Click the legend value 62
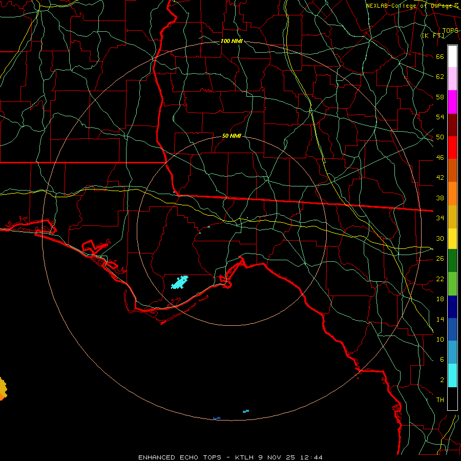The image size is (461, 461). point(440,76)
